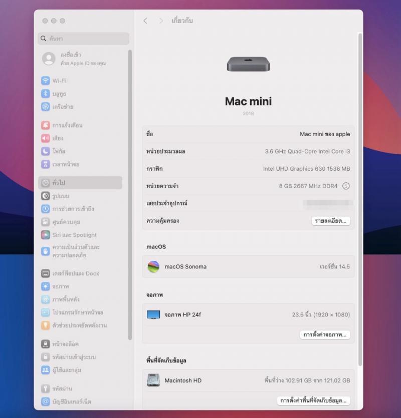The image size is (401, 418).
Task: Click the การตั้งค่าพื้นที่จัดเก็บข้อมูล... storage settings button
Action: pyautogui.click(x=313, y=400)
